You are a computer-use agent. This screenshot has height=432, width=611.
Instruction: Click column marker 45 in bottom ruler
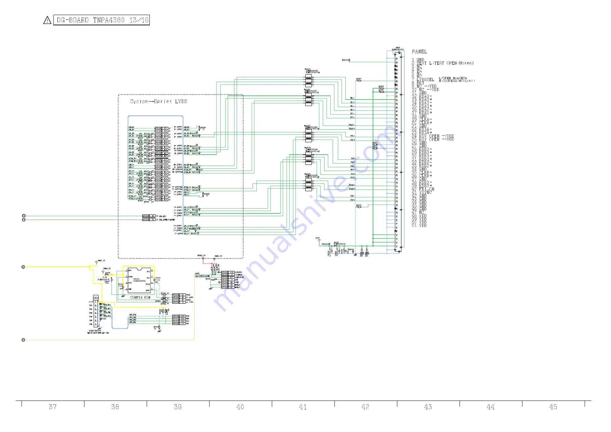click(553, 407)
